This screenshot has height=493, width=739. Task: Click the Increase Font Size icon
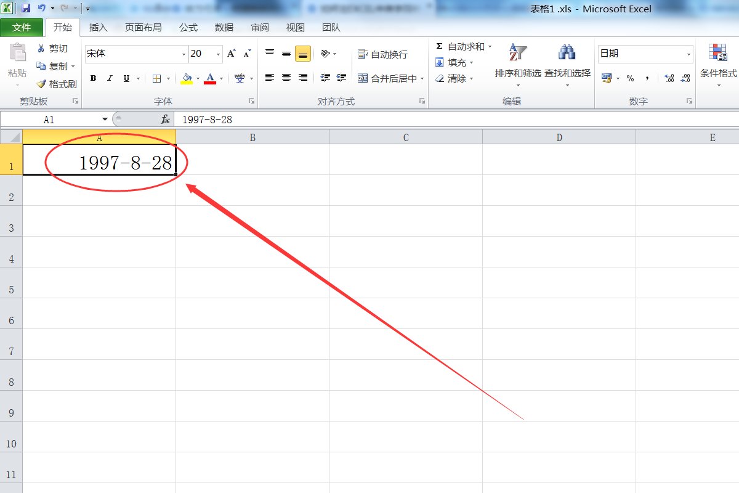[231, 54]
